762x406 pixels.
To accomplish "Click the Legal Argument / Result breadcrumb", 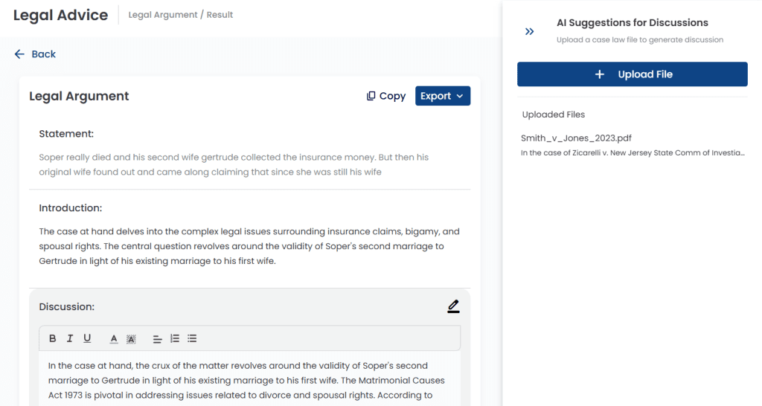I will (181, 15).
